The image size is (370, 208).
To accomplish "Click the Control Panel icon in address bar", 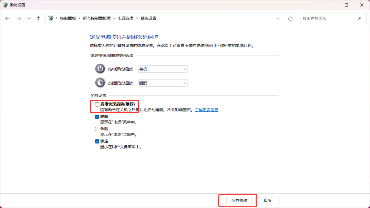I will point(51,18).
